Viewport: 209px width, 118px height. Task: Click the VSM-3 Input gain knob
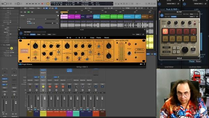(x=35, y=46)
